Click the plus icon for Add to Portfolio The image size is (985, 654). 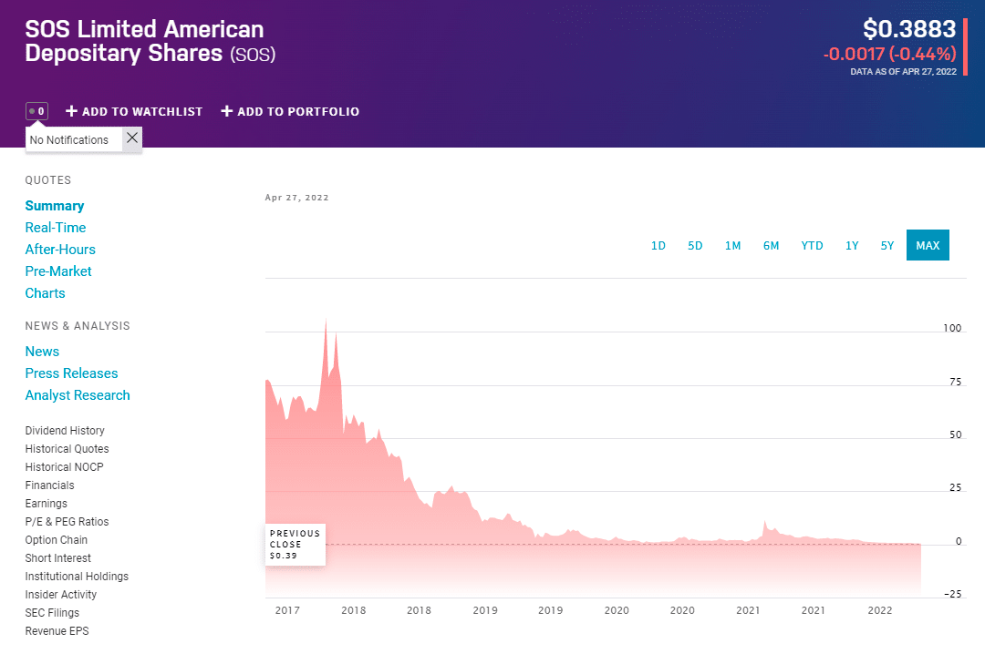coord(225,111)
